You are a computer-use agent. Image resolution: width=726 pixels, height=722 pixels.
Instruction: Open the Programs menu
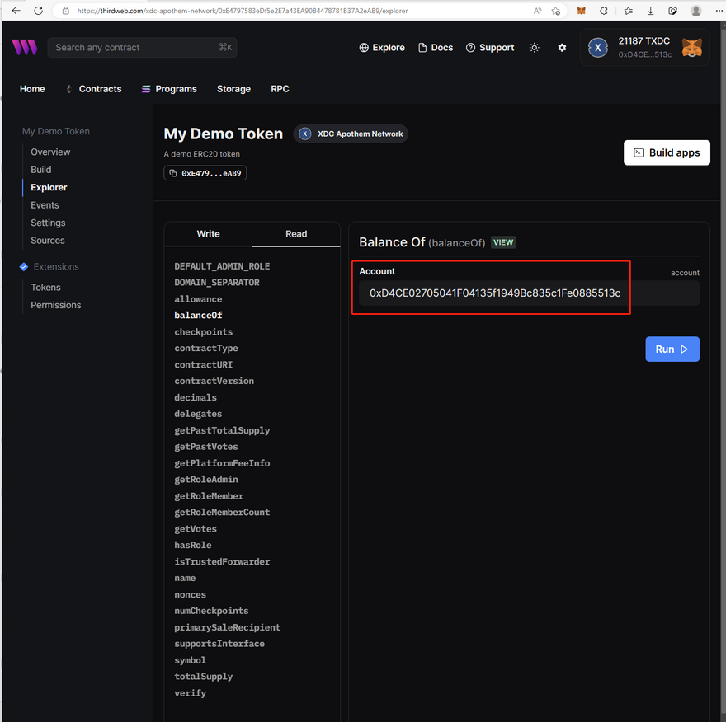169,89
